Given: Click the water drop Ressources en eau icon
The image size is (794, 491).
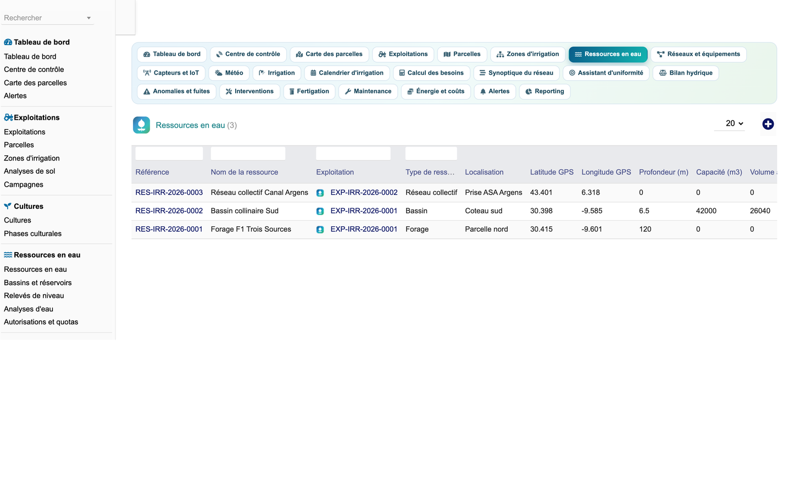Looking at the screenshot, I should pos(141,125).
